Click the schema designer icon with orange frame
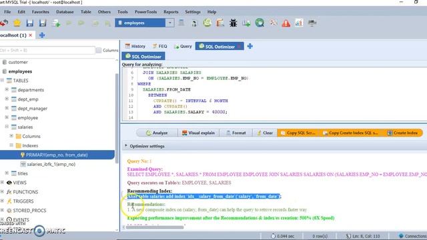The width and height of the screenshot is (427, 240). [x=220, y=23]
